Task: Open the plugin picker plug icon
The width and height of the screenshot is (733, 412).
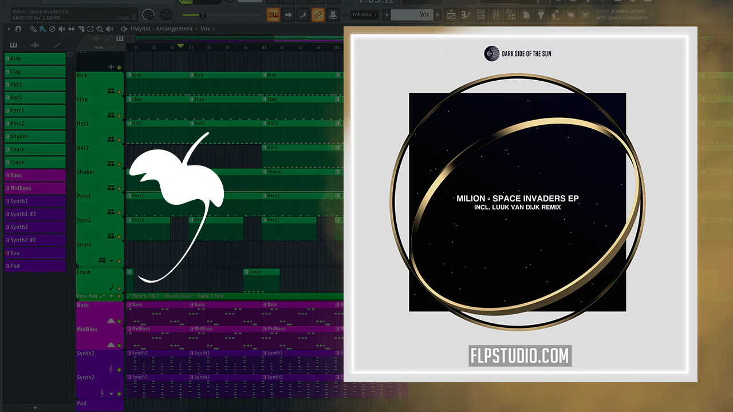Action: pyautogui.click(x=541, y=14)
